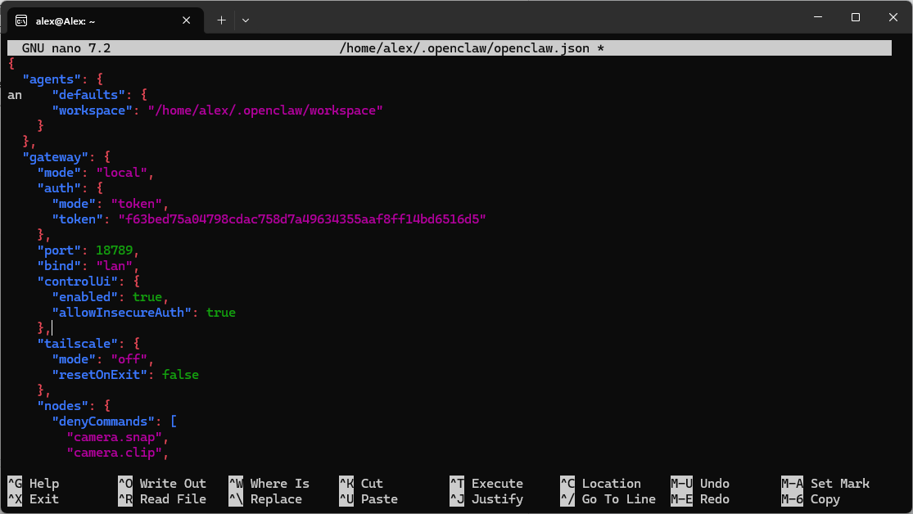Click the gateway auth token string

[x=303, y=219]
